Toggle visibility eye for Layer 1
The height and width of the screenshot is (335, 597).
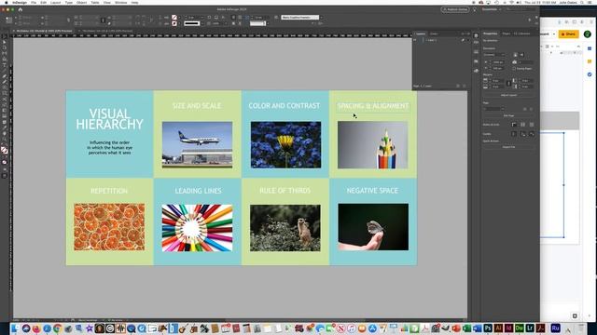(415, 40)
